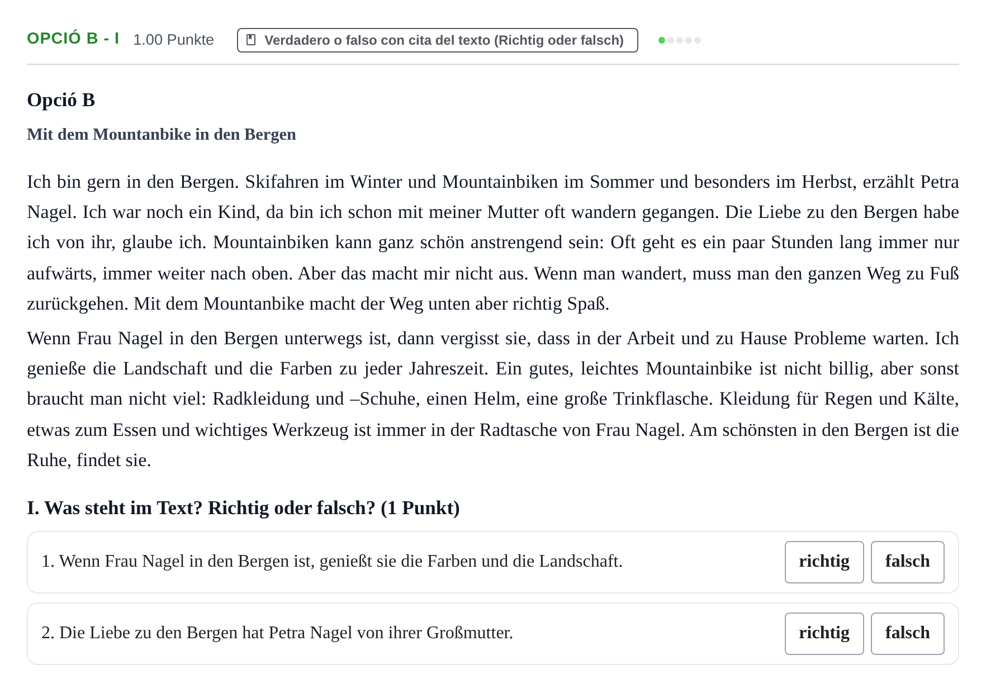Click the green progress dot indicator
986x693 pixels.
pyautogui.click(x=662, y=40)
